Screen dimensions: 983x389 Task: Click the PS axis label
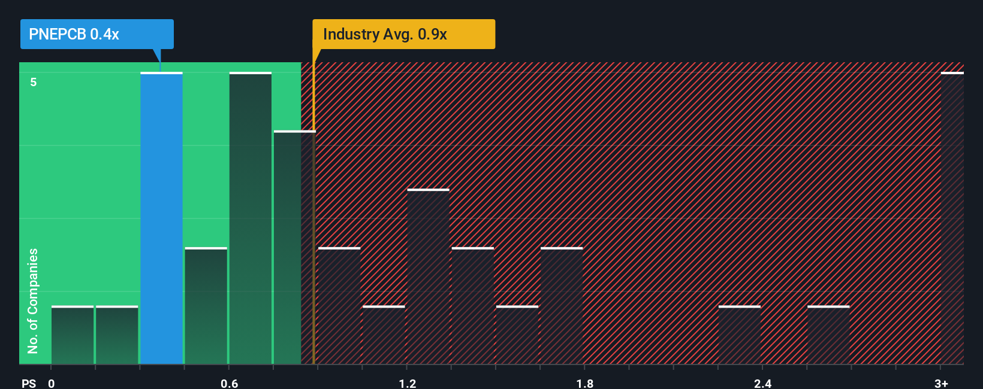(x=29, y=383)
